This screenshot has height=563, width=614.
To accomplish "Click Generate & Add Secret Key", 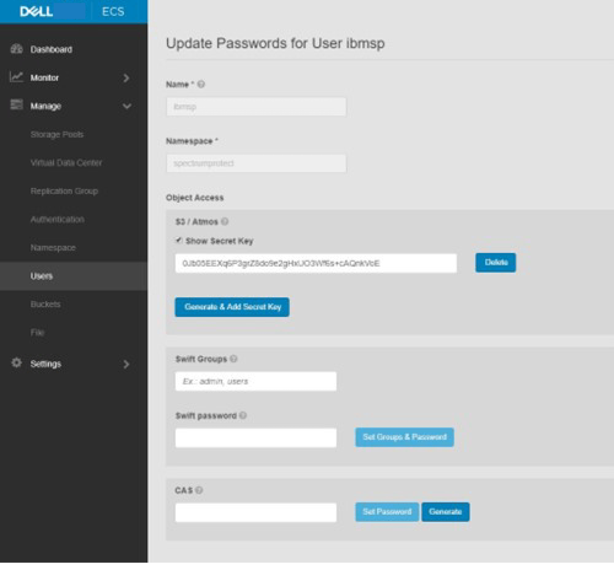I will 232,307.
